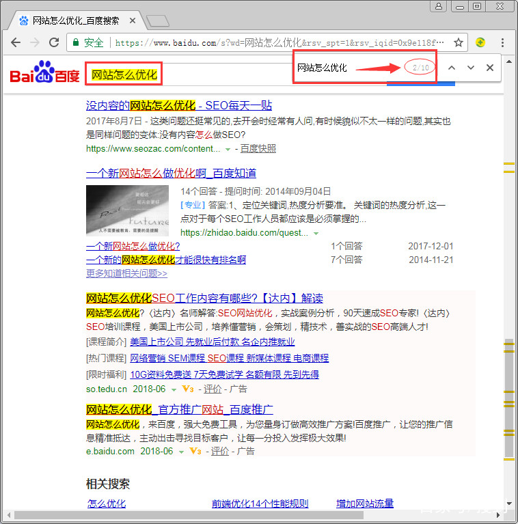
Task: Reload the current Baidu page
Action: pos(54,42)
